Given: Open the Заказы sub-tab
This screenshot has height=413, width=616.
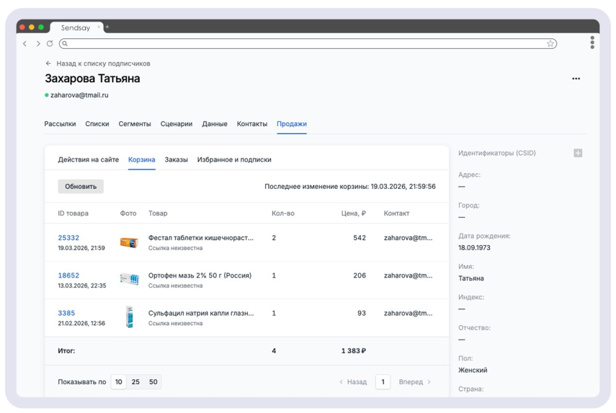Looking at the screenshot, I should click(x=176, y=160).
